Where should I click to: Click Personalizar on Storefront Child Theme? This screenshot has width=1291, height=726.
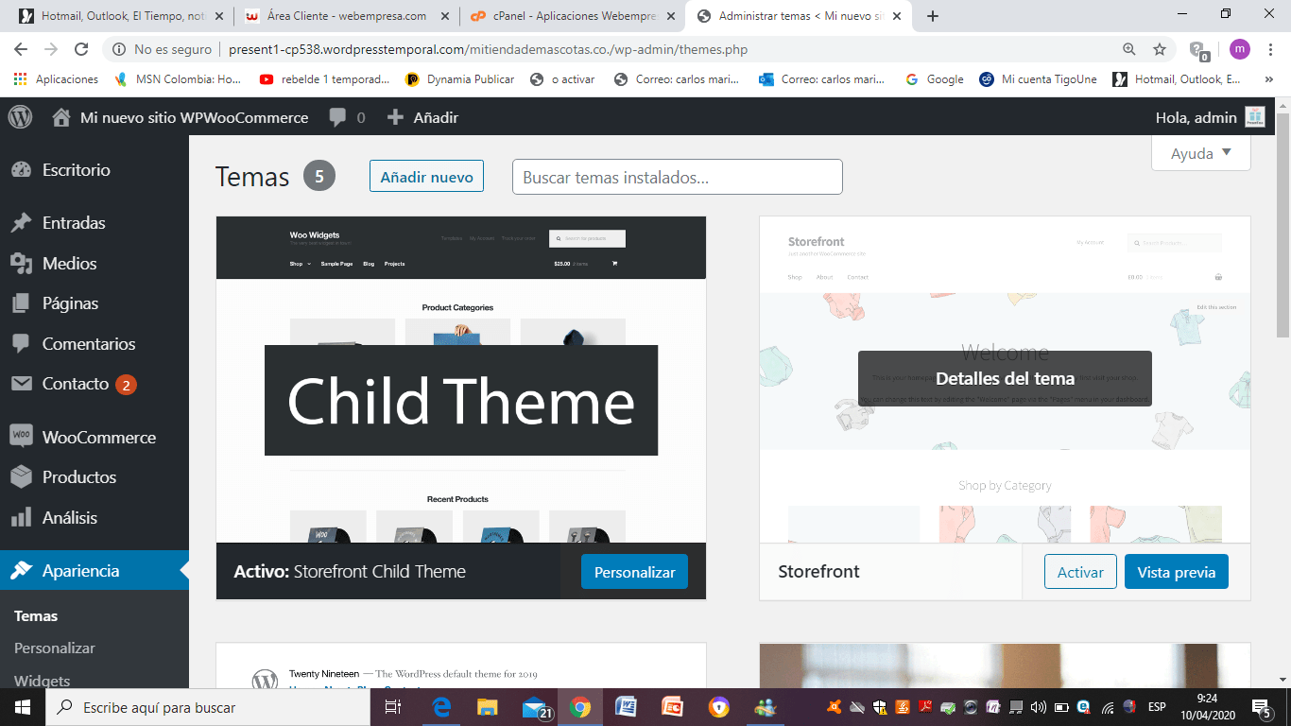(634, 572)
